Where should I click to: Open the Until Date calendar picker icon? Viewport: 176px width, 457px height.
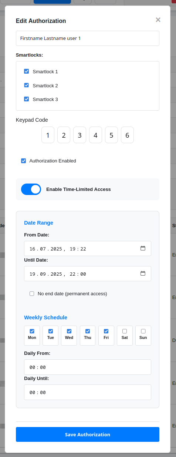pos(143,273)
